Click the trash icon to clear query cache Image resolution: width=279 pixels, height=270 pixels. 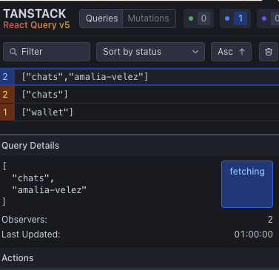click(x=269, y=52)
